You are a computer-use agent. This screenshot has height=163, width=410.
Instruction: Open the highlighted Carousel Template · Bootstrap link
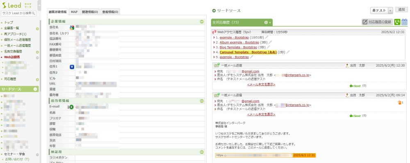[x=248, y=52]
